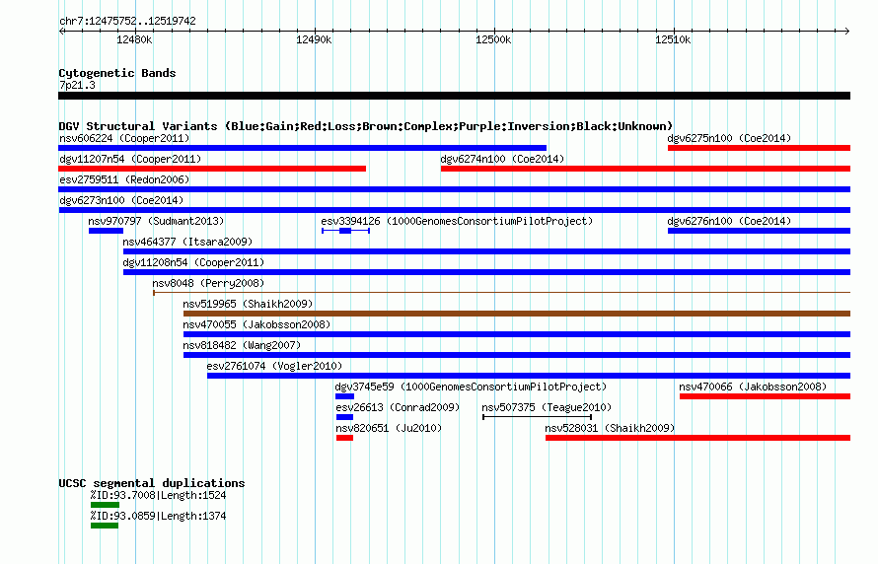Click the UCSC segmental duplications title
This screenshot has height=564, width=878.
[x=152, y=483]
